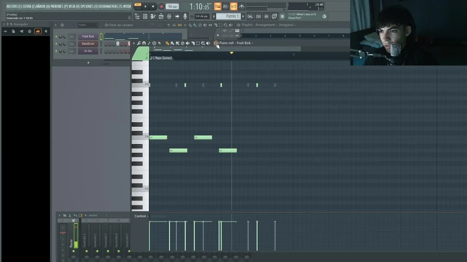Toggle the Master track green mute LED
This screenshot has width=467, height=262.
pos(74,251)
